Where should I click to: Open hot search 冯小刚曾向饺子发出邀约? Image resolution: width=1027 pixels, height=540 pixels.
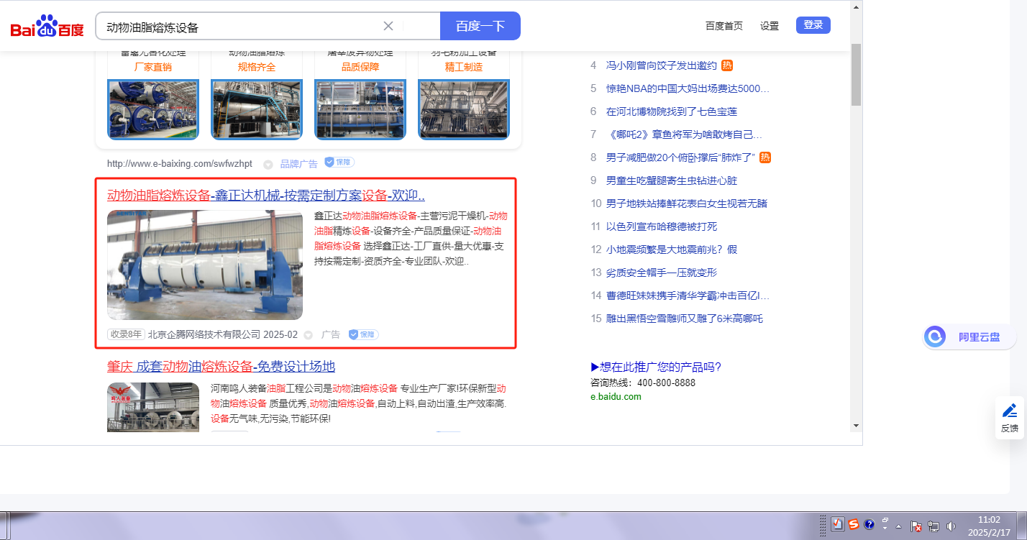pos(662,65)
